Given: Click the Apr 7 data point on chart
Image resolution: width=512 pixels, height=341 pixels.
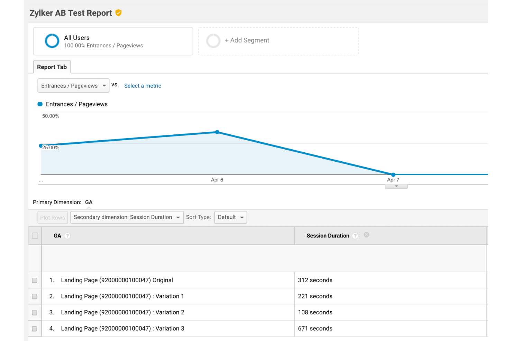Looking at the screenshot, I should [x=393, y=175].
